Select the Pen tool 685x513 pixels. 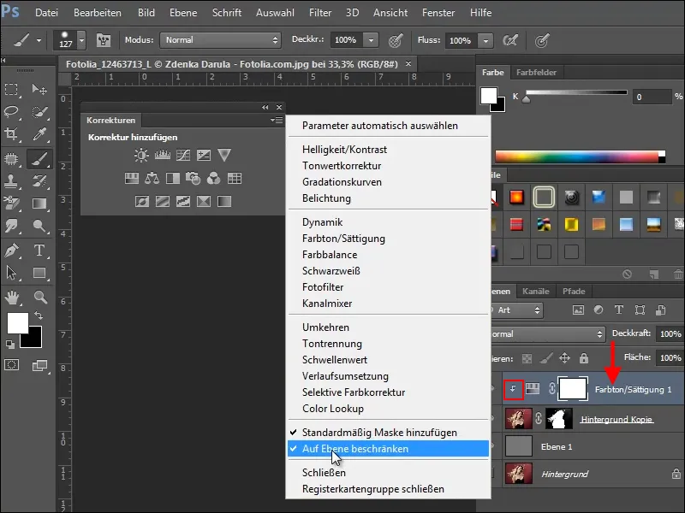pyautogui.click(x=11, y=251)
